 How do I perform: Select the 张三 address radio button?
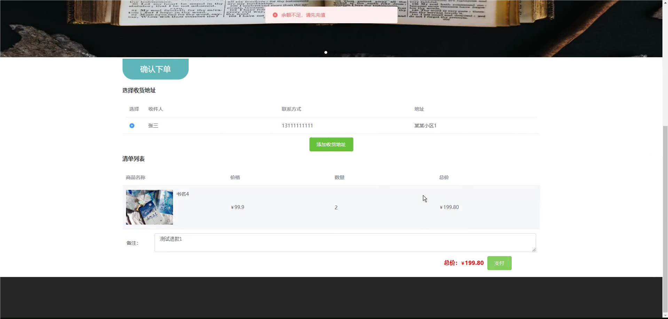(x=132, y=126)
